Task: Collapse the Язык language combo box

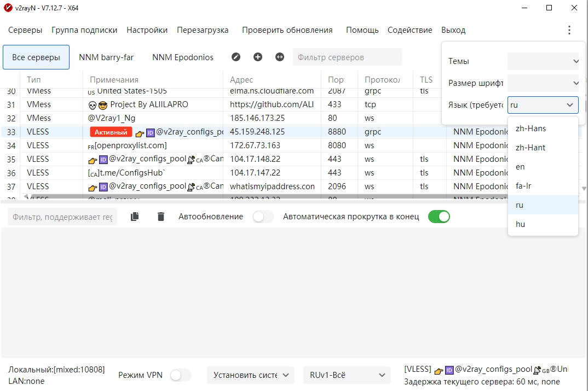Action: click(543, 105)
